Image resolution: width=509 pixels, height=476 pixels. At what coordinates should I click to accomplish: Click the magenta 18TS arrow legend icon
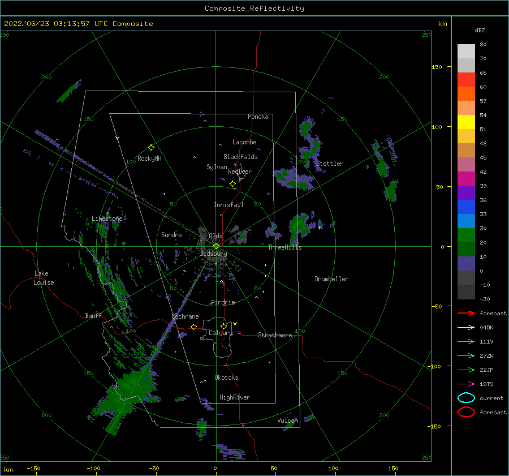click(x=466, y=384)
